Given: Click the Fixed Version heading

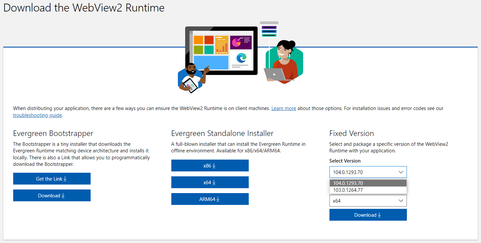Looking at the screenshot, I should click(x=352, y=133).
